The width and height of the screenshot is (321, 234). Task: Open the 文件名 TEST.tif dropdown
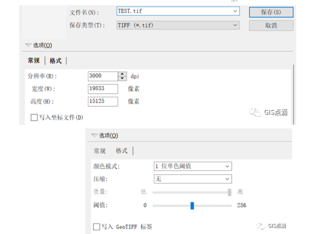pos(235,12)
